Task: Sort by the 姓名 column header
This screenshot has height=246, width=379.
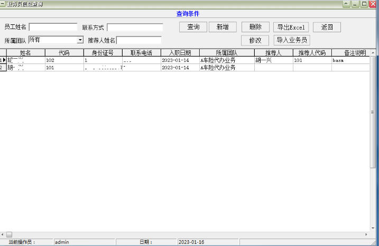Action: click(x=25, y=53)
